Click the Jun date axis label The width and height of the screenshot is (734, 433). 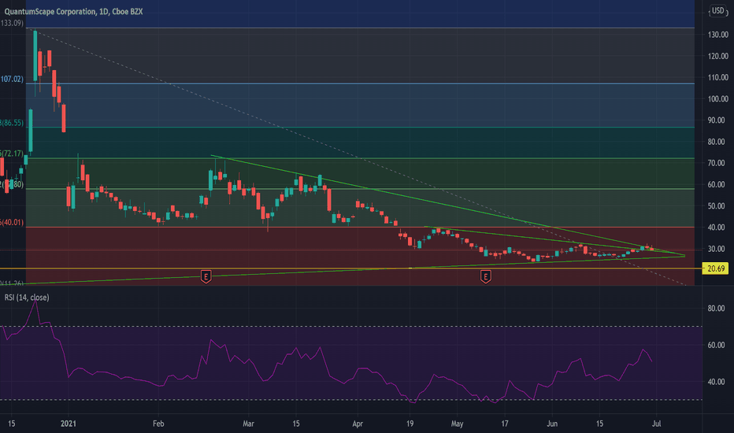[552, 424]
